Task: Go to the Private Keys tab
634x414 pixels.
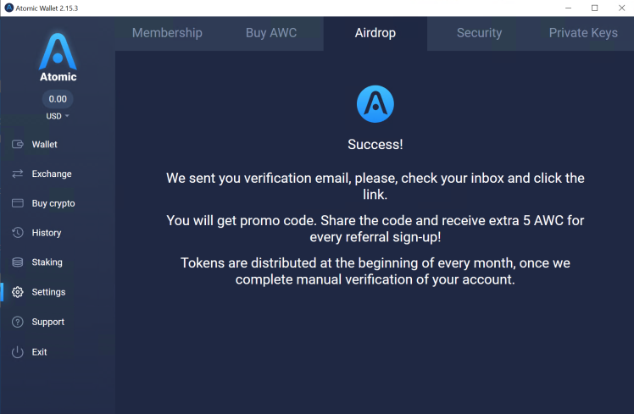Action: (x=582, y=33)
